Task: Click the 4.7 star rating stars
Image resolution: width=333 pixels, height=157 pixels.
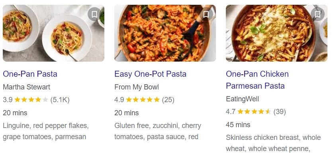Action: pyautogui.click(x=254, y=111)
